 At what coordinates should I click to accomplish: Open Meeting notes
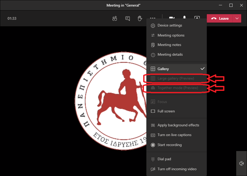click(177, 45)
